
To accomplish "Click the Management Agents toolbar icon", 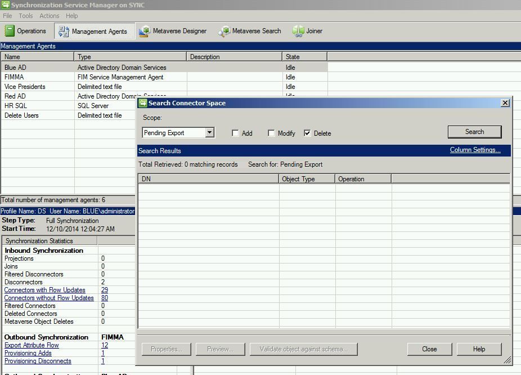I will (64, 32).
